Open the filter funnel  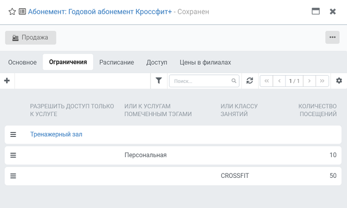pyautogui.click(x=159, y=81)
